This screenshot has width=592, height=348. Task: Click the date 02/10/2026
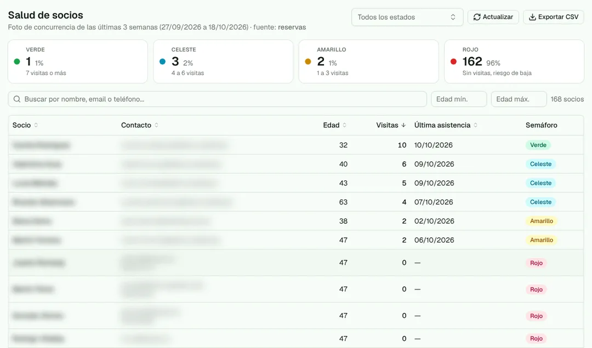pyautogui.click(x=434, y=221)
